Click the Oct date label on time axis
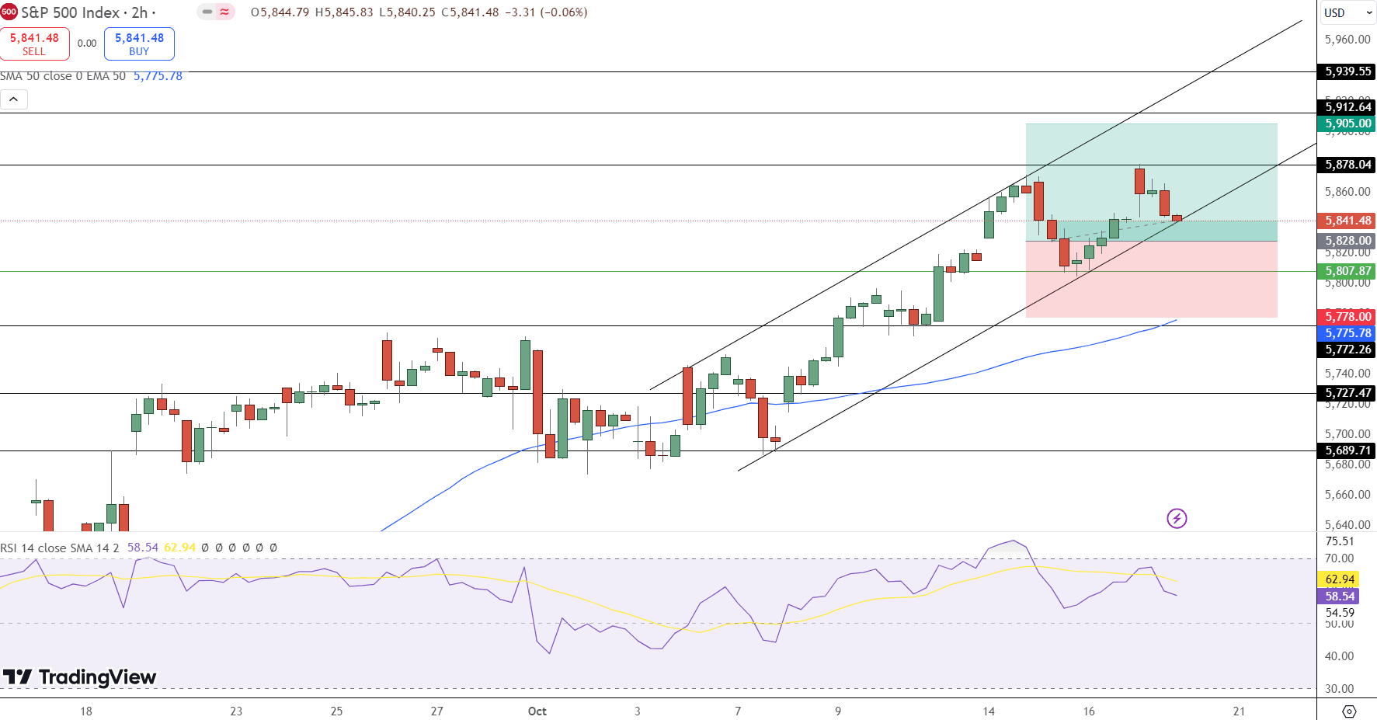 (x=537, y=711)
